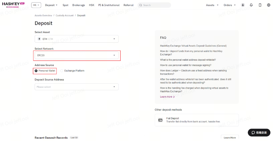Click the FAQ Learn more link

(x=167, y=97)
